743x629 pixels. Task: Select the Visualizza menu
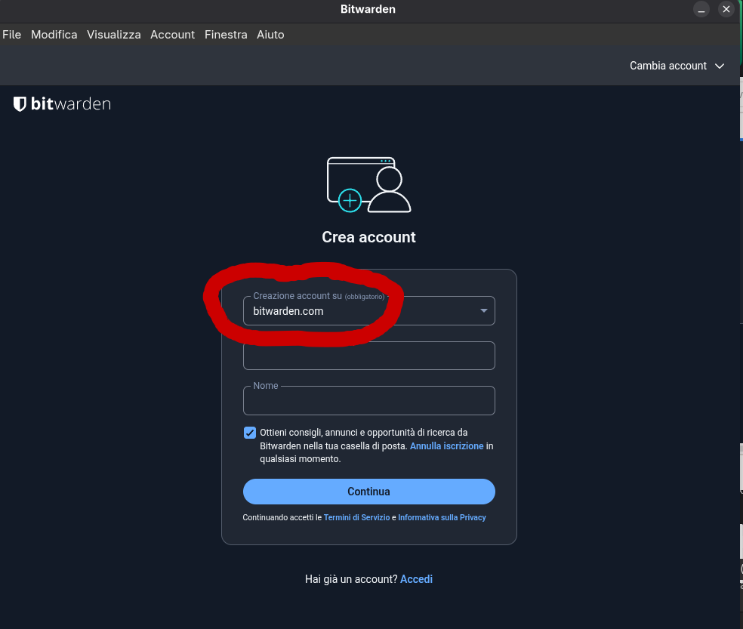tap(113, 35)
